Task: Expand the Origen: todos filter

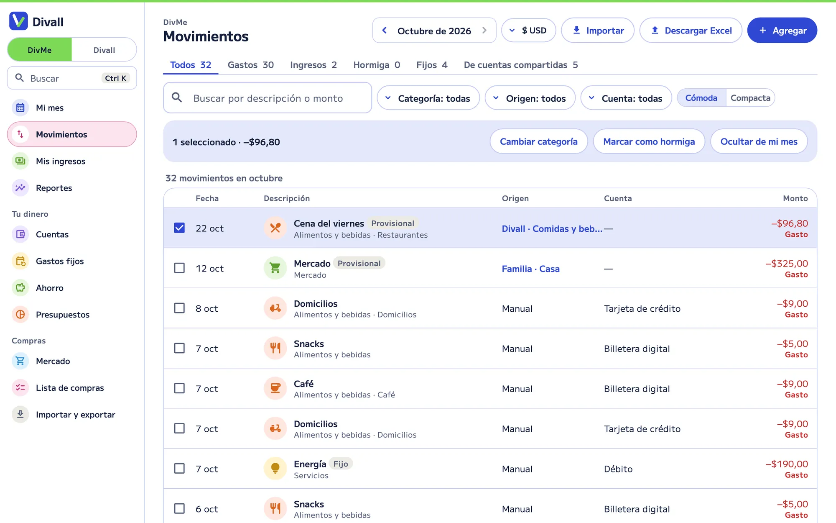Action: pos(530,98)
